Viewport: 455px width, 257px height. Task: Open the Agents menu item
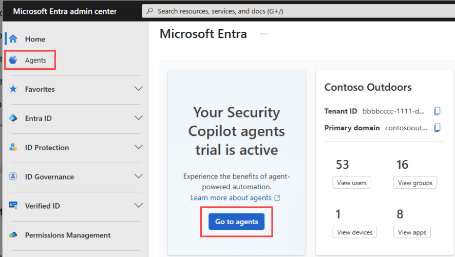(x=35, y=61)
